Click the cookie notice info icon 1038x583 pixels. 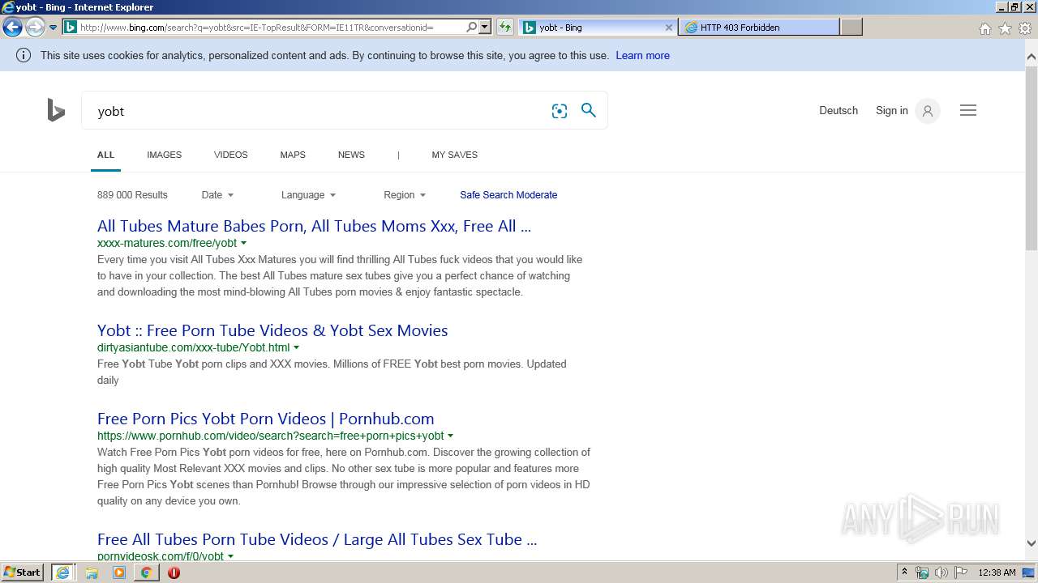24,56
